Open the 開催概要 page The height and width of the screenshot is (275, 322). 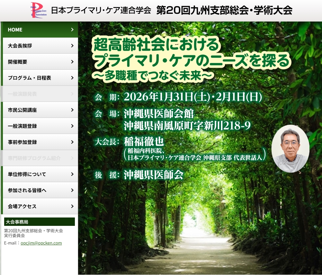18,62
